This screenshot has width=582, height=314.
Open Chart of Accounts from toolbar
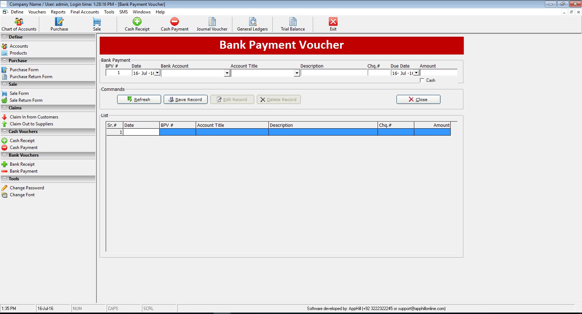pos(19,24)
